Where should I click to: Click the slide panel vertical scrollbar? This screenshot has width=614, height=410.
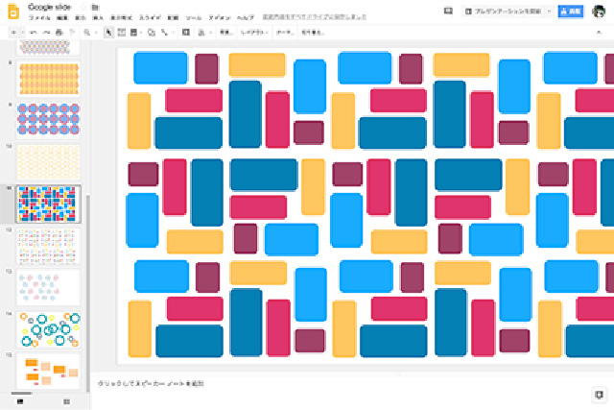point(88,293)
